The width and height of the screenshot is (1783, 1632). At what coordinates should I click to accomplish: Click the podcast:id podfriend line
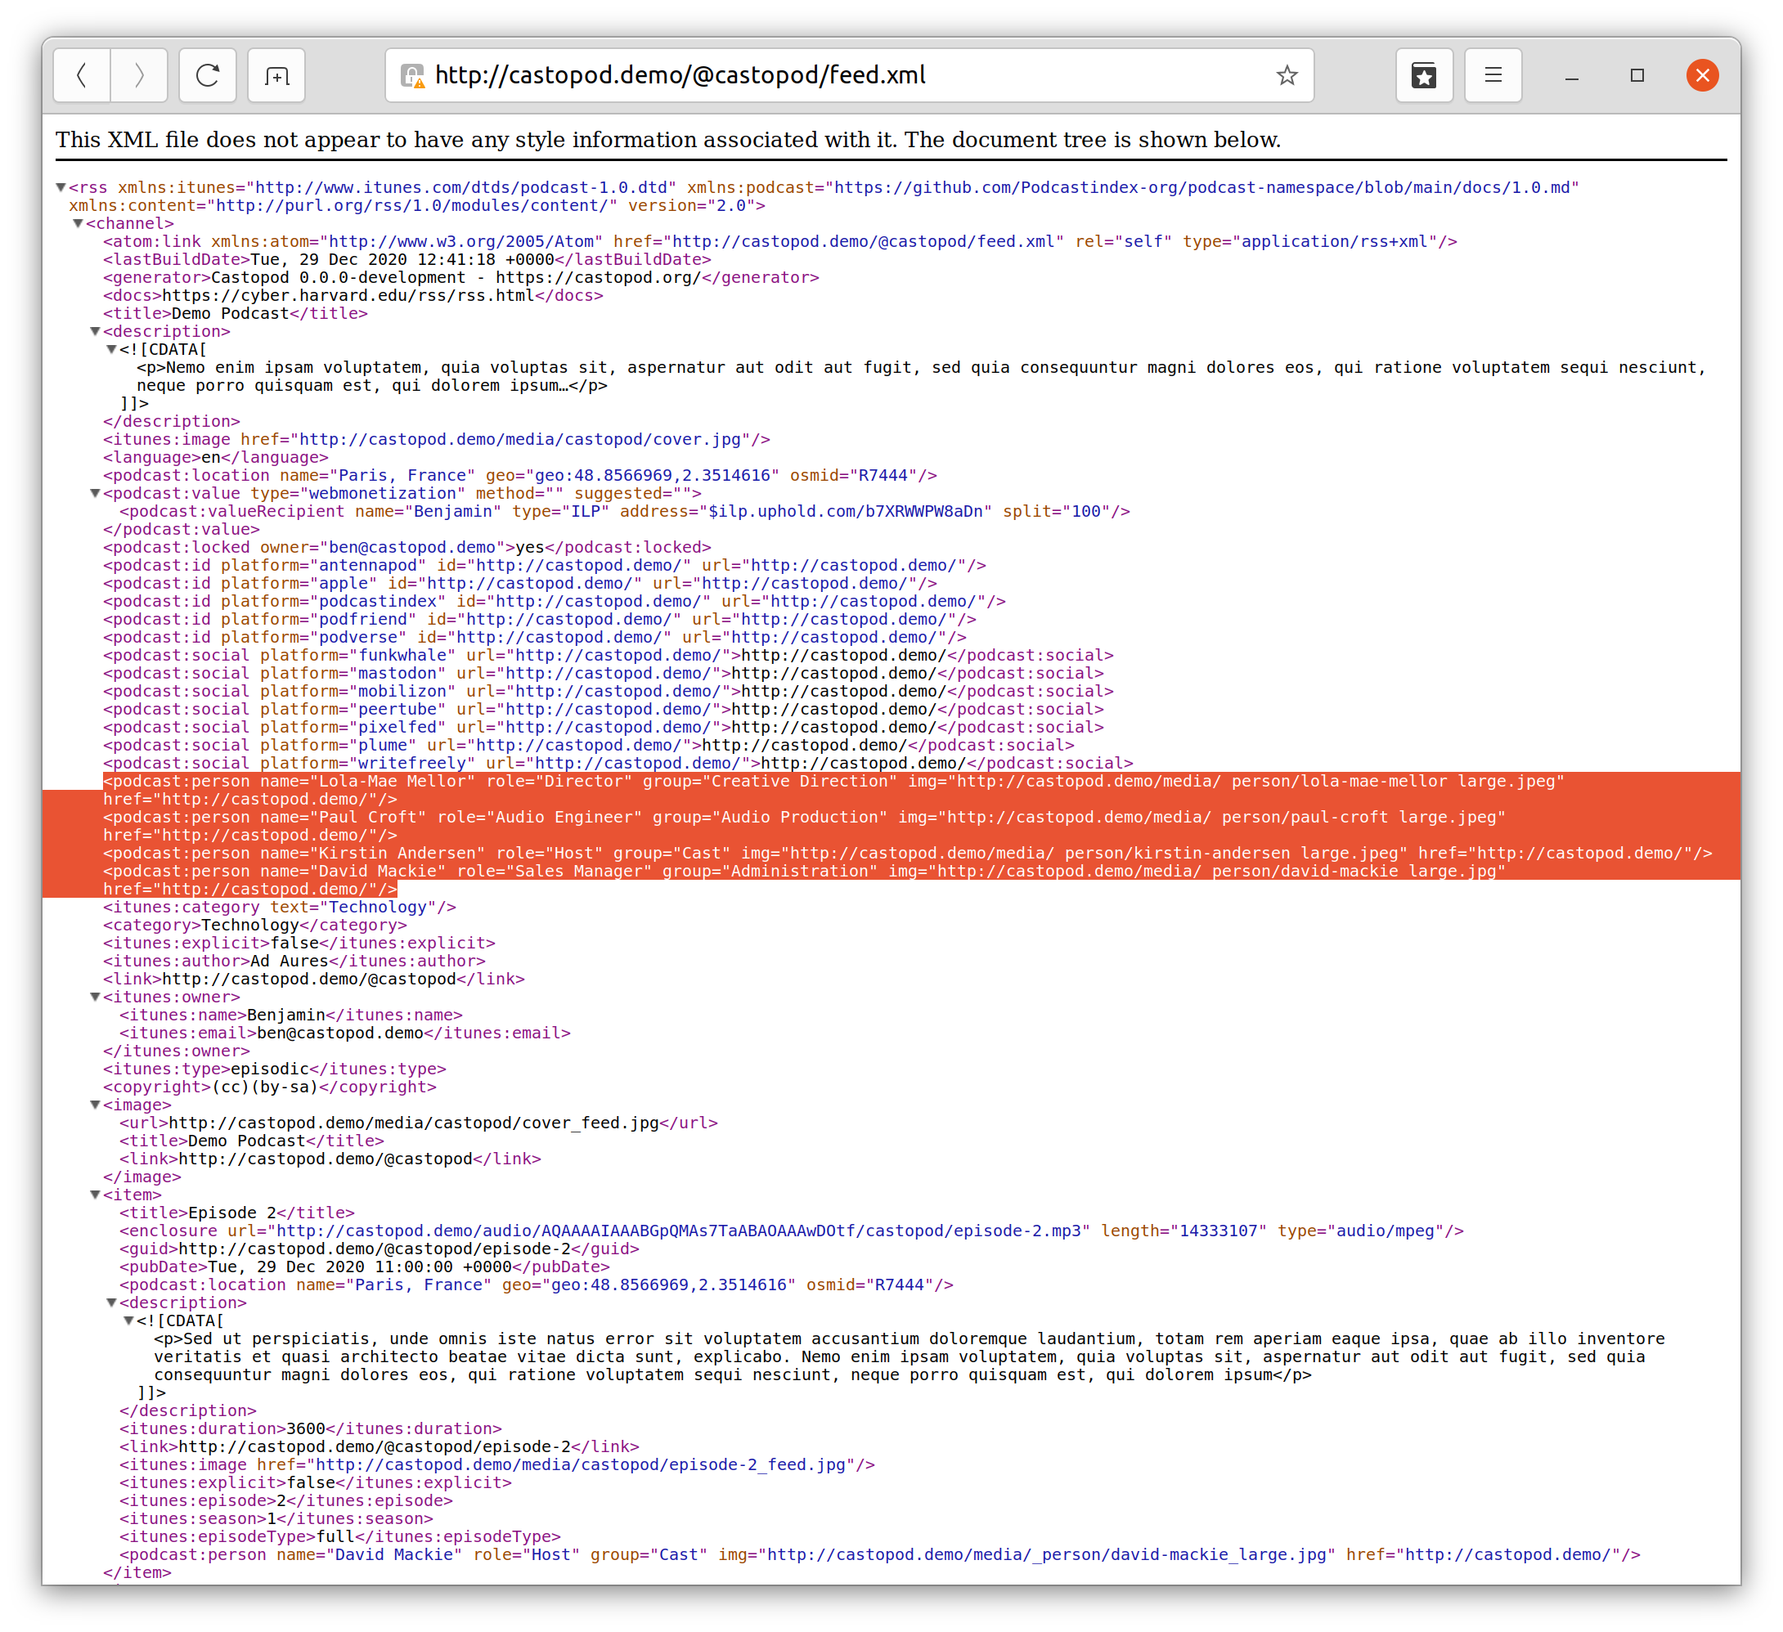pos(540,620)
